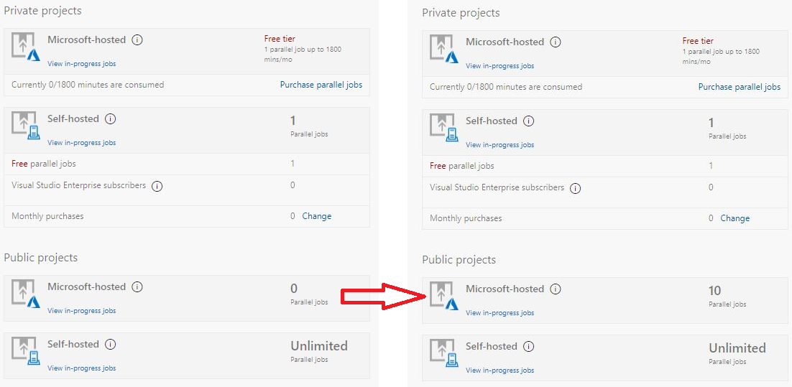Screen dimensions: 792x387
Task: Select Private Microsoft-hosted Azure agent icon, right screenshot
Action: click(443, 49)
